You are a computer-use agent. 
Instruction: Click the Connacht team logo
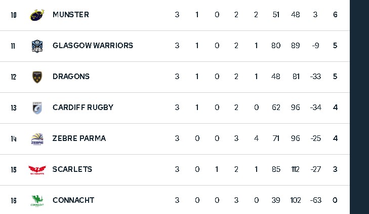[x=37, y=200]
